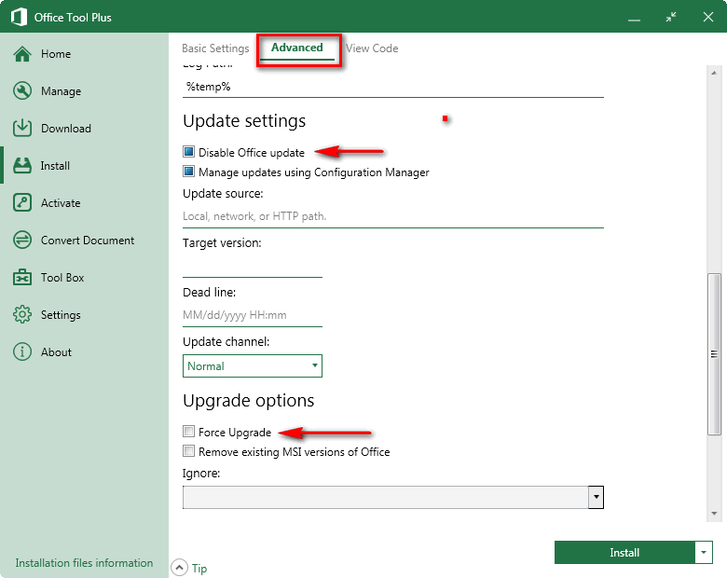Open the Ignore combo box arrow
727x578 pixels.
pyautogui.click(x=596, y=497)
